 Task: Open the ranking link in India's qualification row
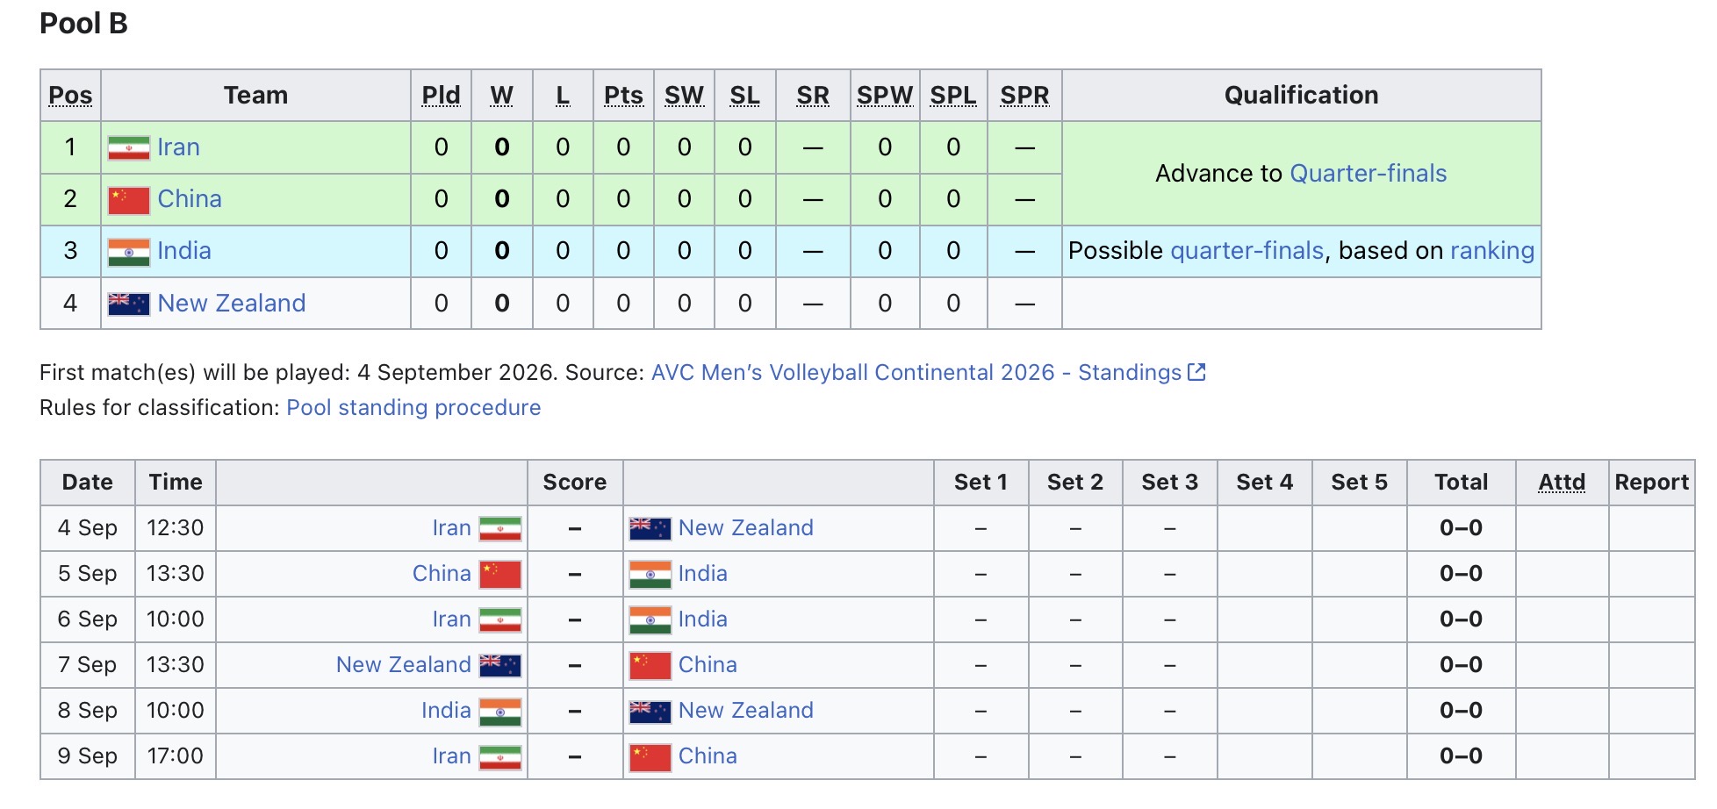[x=1491, y=251]
